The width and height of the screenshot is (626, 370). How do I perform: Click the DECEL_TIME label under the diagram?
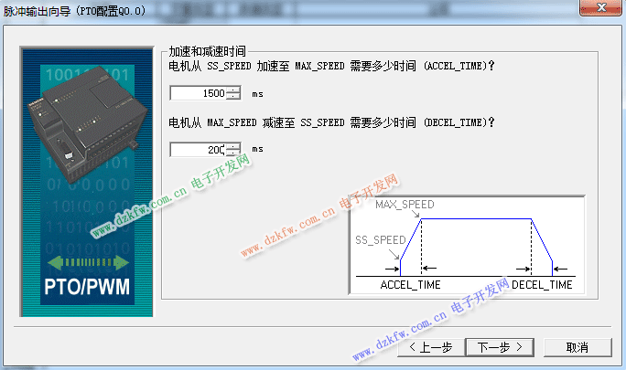coord(542,285)
